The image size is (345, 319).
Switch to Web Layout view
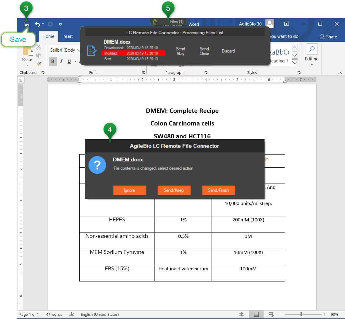[271, 314]
